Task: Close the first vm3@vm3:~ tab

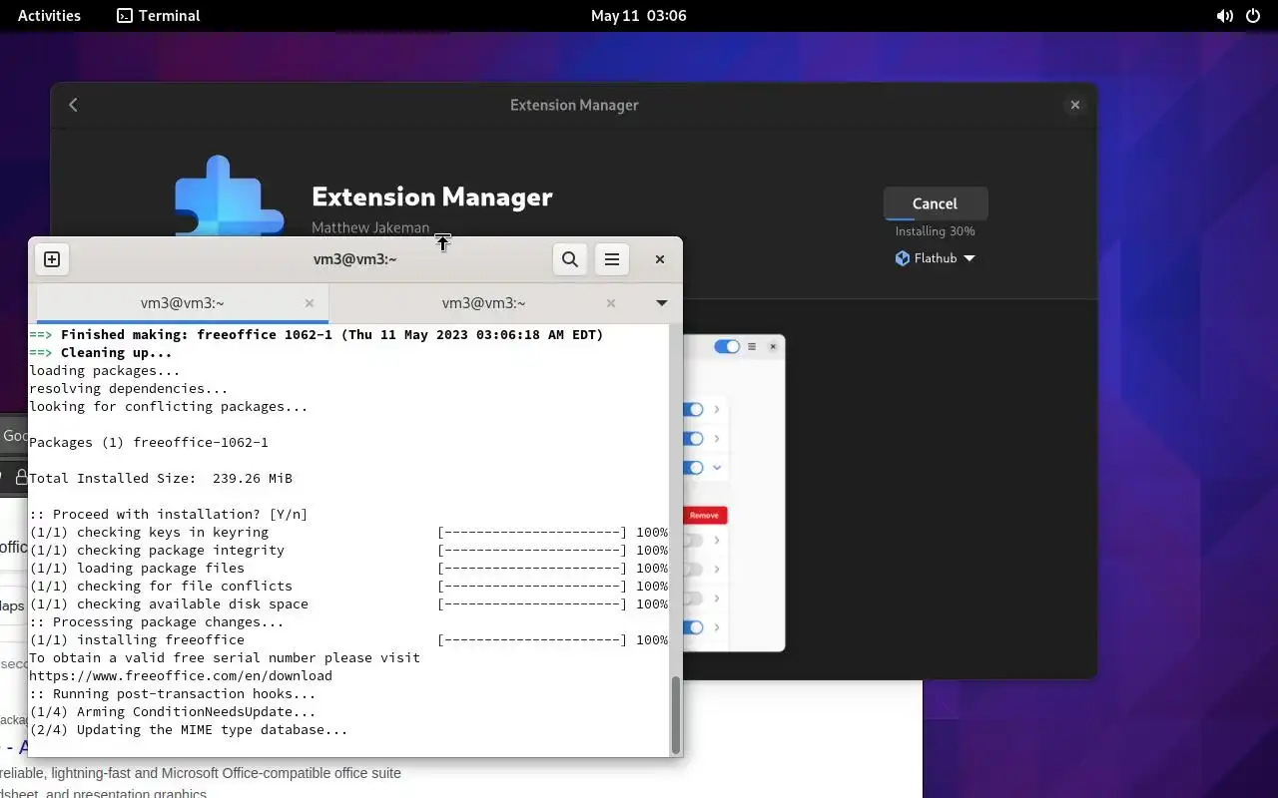Action: click(x=310, y=303)
